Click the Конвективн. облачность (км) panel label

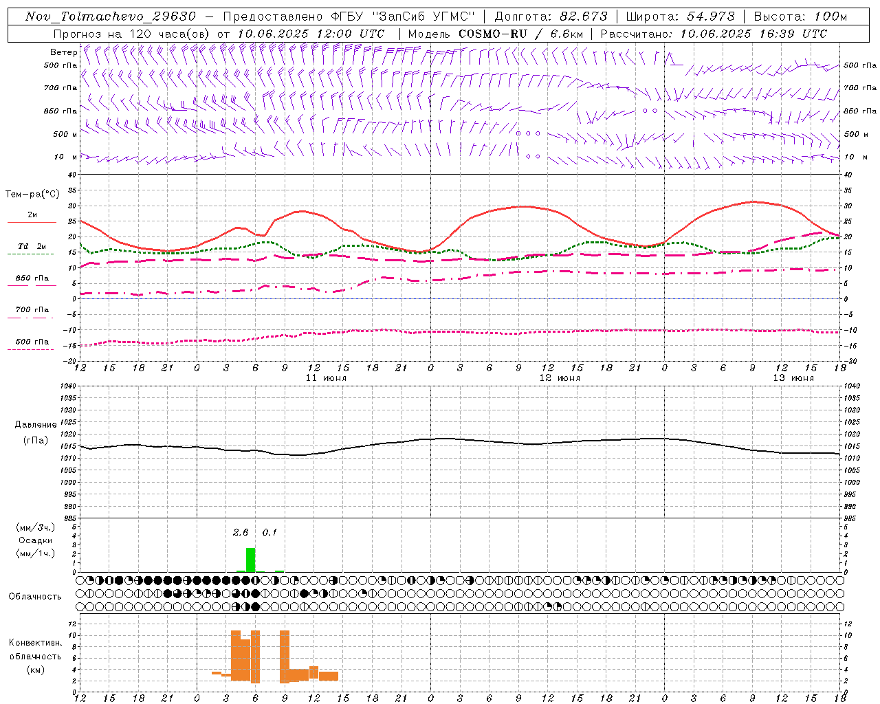pyautogui.click(x=35, y=656)
